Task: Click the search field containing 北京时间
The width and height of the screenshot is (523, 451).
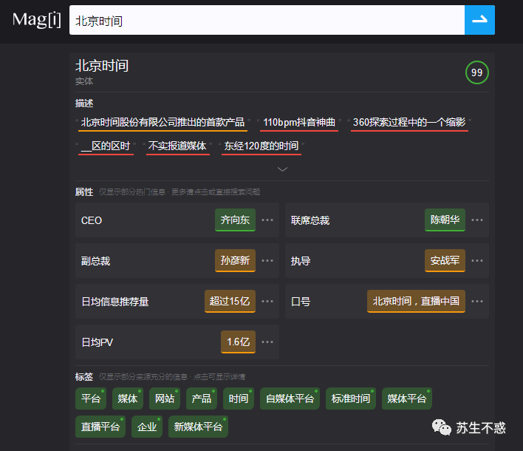Action: click(267, 20)
